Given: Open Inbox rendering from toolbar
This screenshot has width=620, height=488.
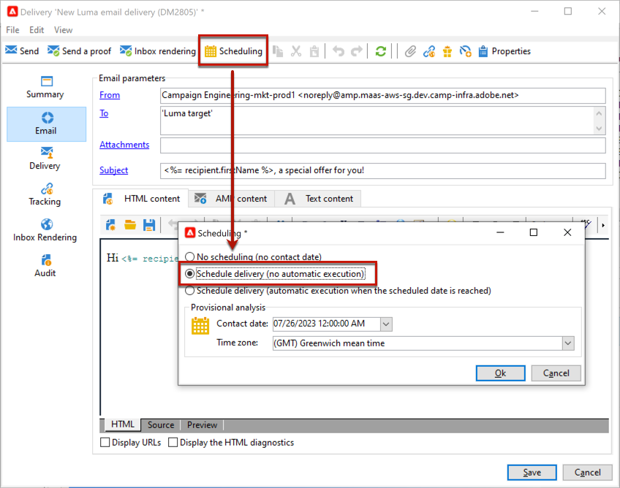Looking at the screenshot, I should pos(158,51).
